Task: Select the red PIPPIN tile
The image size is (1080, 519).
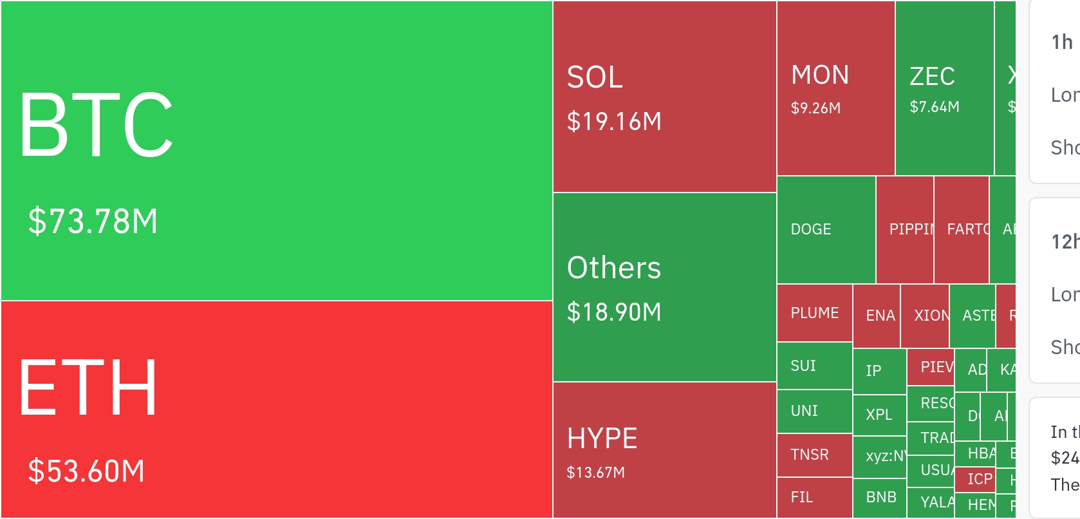Action: [x=904, y=230]
